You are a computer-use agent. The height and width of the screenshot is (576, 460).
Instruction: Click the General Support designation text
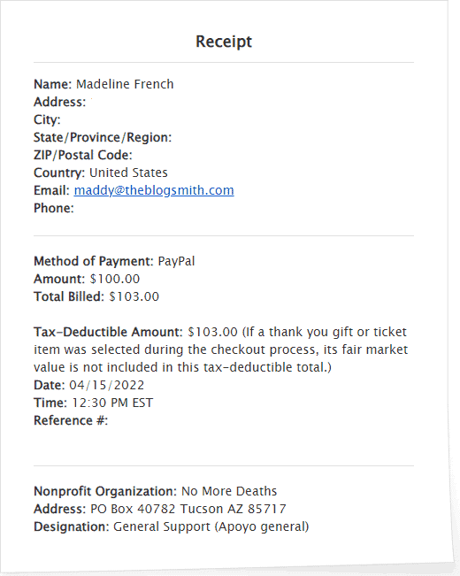pyautogui.click(x=211, y=526)
